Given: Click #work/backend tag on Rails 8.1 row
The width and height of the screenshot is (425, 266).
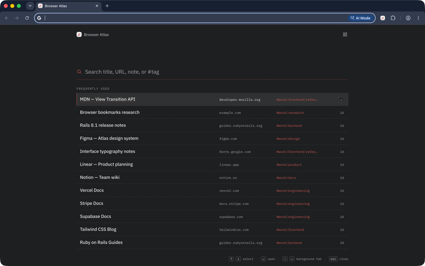Looking at the screenshot, I should tap(289, 126).
